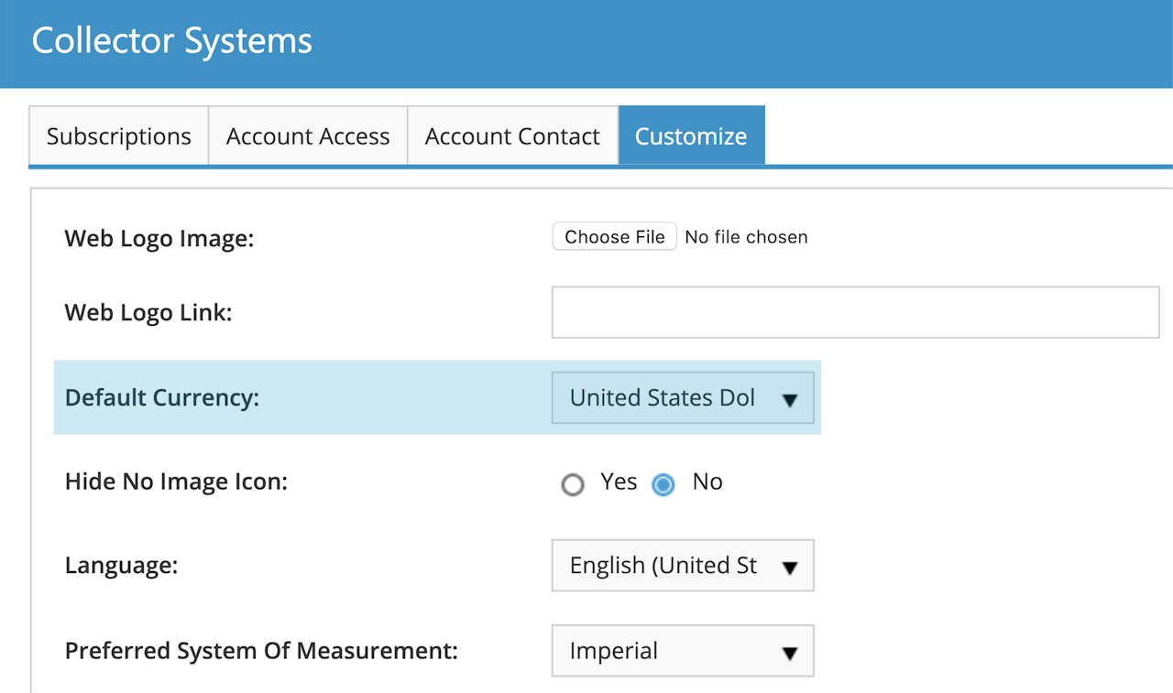Image resolution: width=1173 pixels, height=693 pixels.
Task: Open the Language dropdown
Action: point(663,566)
